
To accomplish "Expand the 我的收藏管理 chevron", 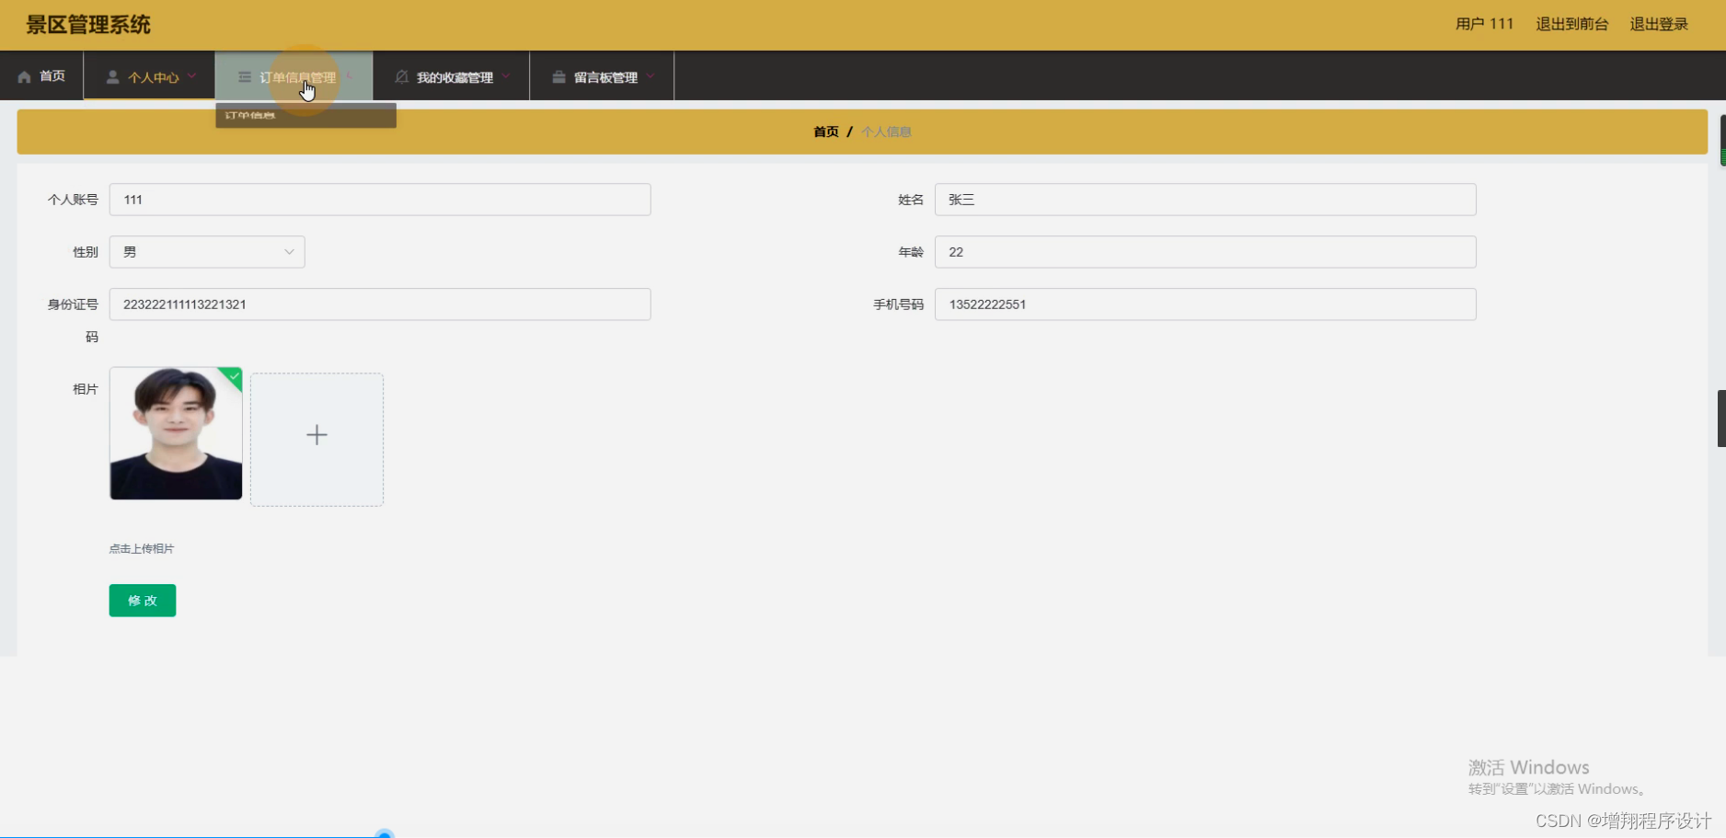I will pos(506,76).
